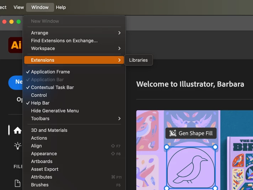Open the Asset Export panel

(x=74, y=169)
